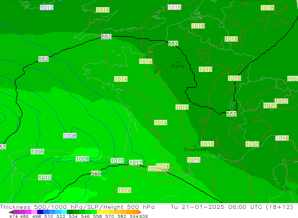Viewport: 298px width, 218px height.
Task: Click the legend value 606
Action: [x=144, y=217]
